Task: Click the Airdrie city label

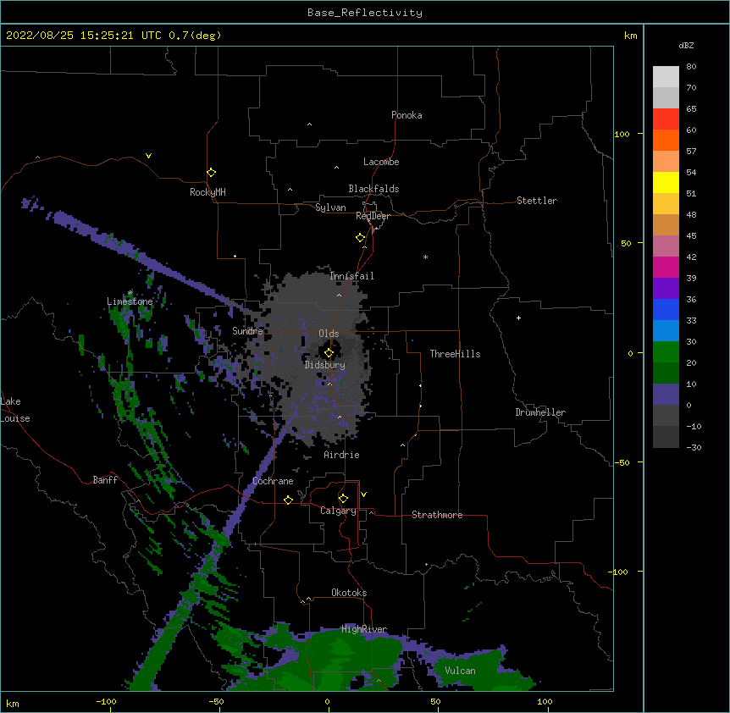Action: (x=342, y=455)
